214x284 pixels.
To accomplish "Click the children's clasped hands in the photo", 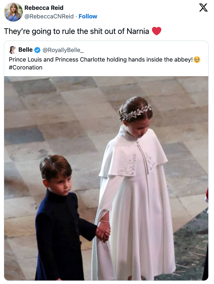I will tap(102, 231).
